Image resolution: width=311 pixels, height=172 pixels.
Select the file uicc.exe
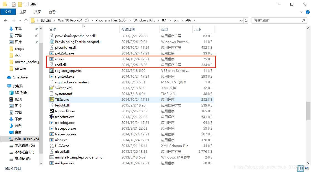[61, 140]
